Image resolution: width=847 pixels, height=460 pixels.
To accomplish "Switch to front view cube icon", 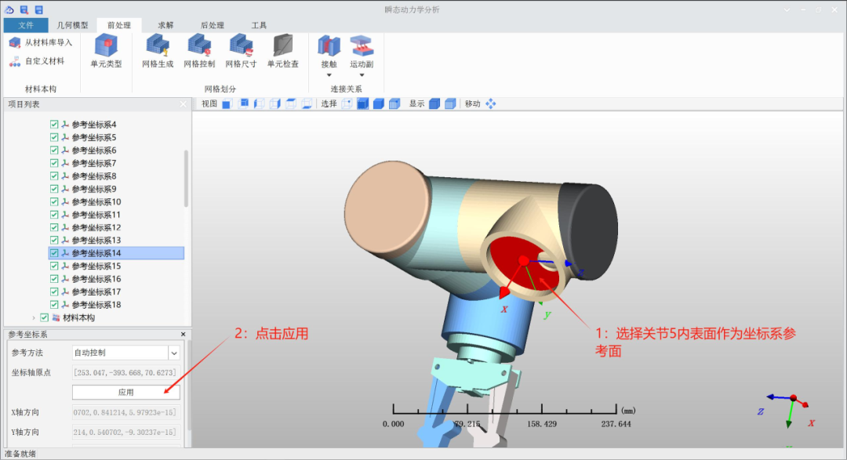I will 227,103.
